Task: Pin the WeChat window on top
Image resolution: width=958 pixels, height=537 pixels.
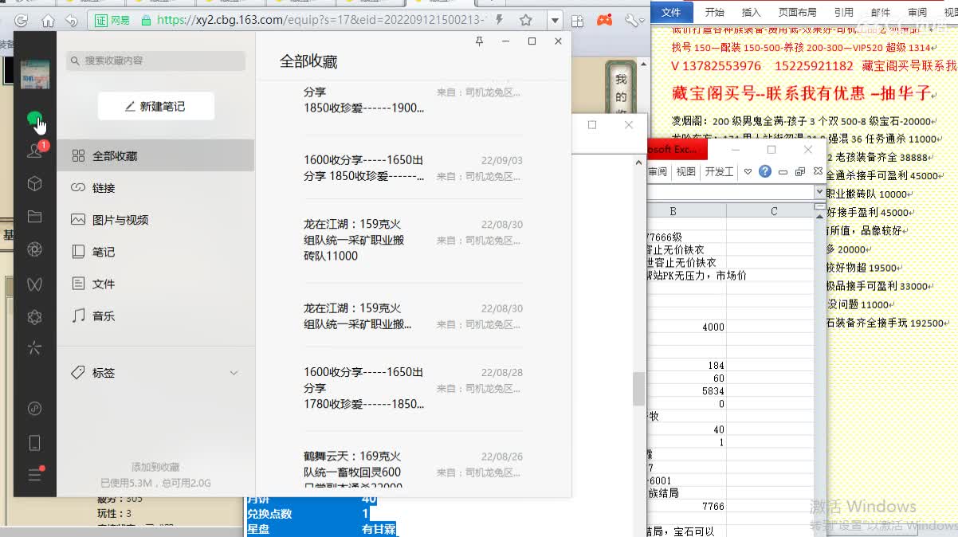Action: pos(479,41)
